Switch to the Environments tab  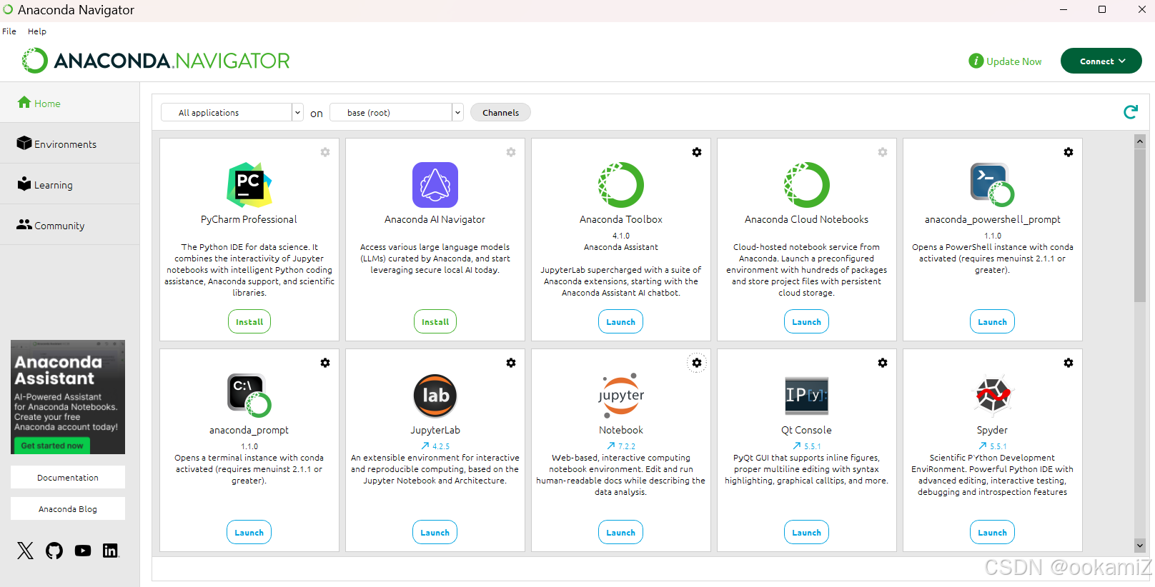click(x=70, y=144)
